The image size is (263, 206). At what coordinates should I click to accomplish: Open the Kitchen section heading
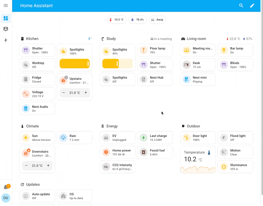pyautogui.click(x=32, y=39)
